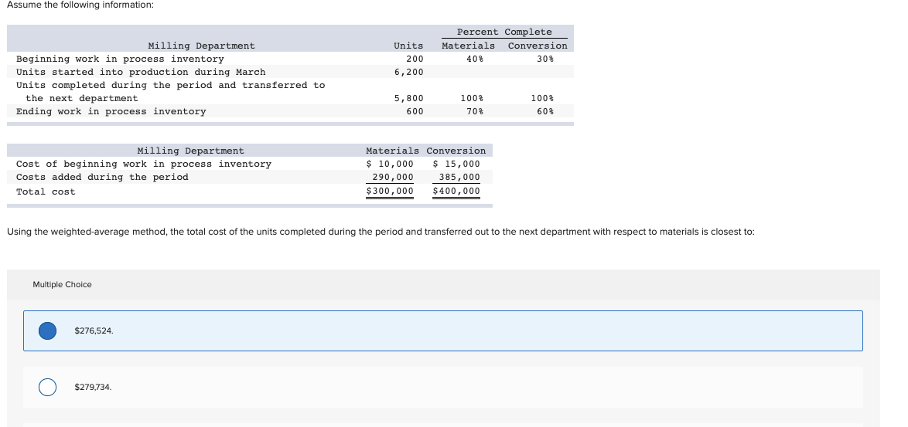Image resolution: width=908 pixels, height=427 pixels.
Task: Click the '$400,000' total conversion cost
Action: [456, 191]
